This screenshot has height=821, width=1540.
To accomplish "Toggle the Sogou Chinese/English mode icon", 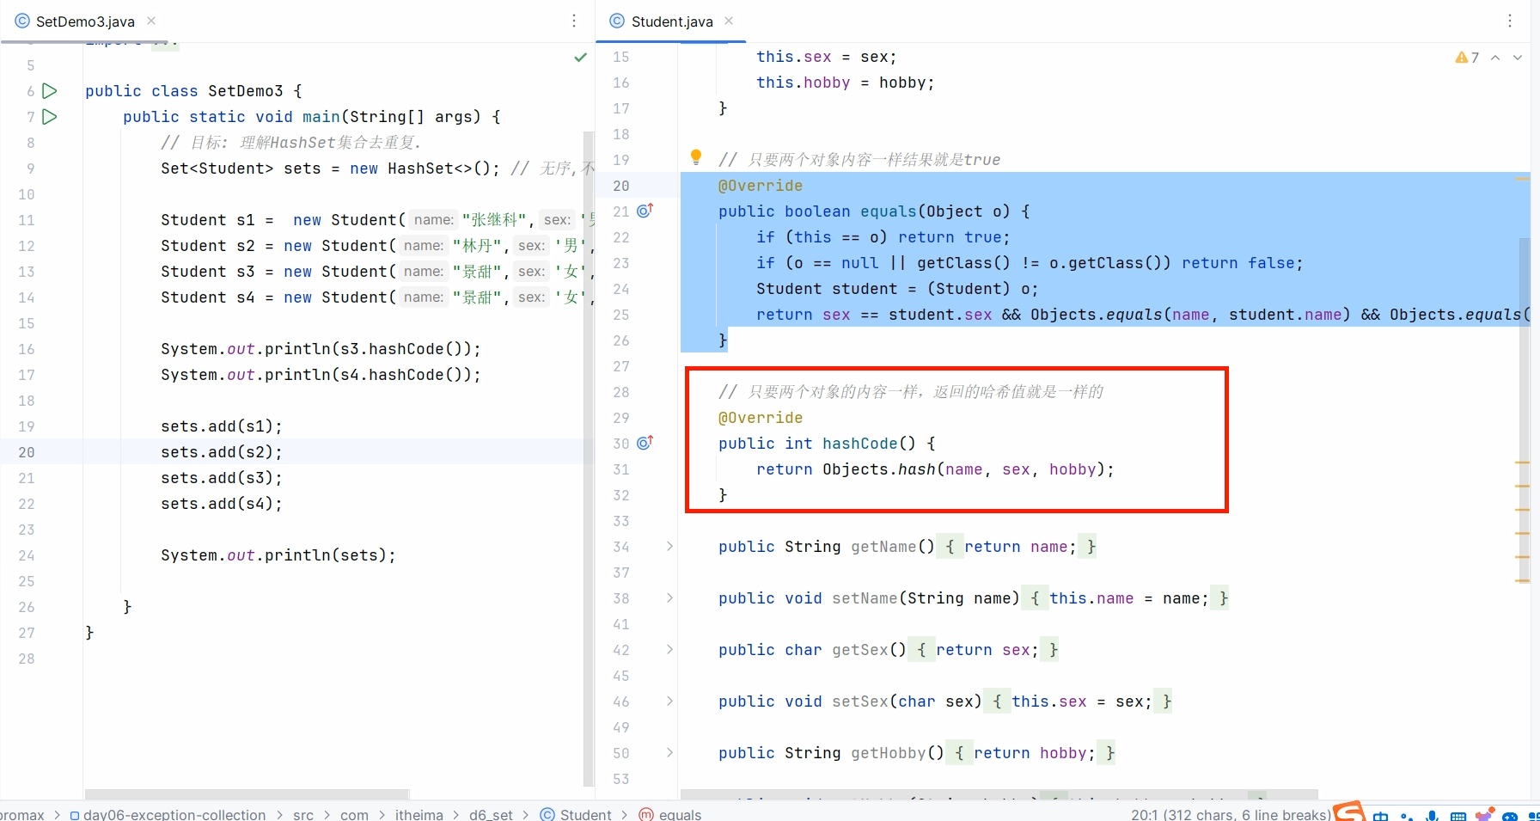I will click(1380, 815).
